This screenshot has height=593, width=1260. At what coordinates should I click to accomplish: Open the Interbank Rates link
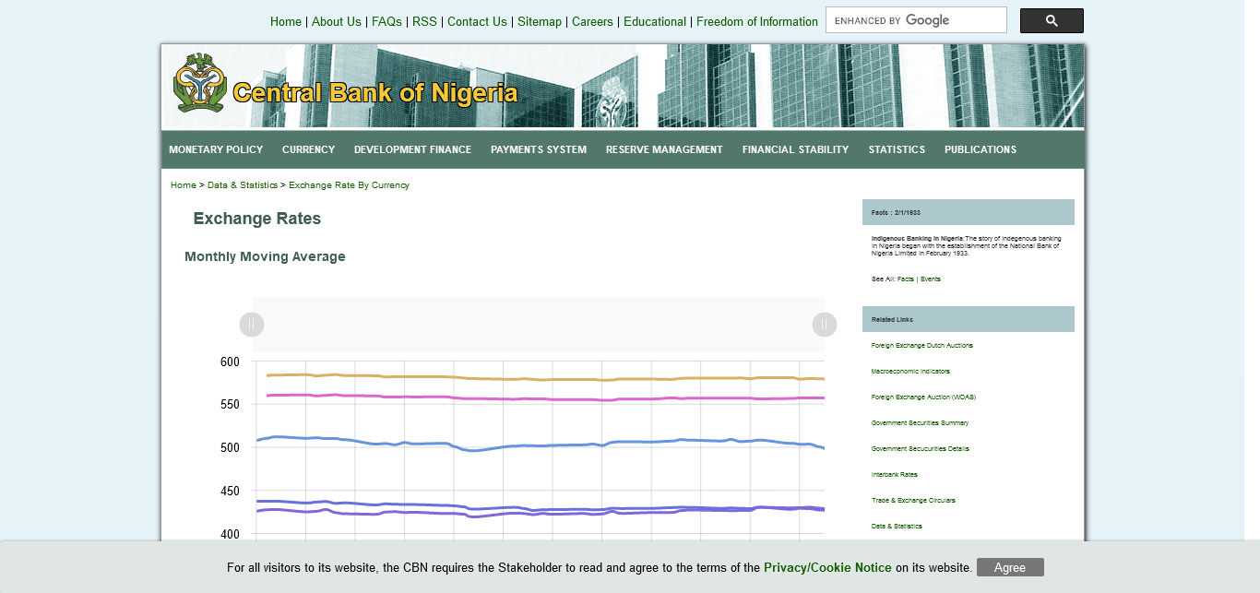click(x=894, y=475)
